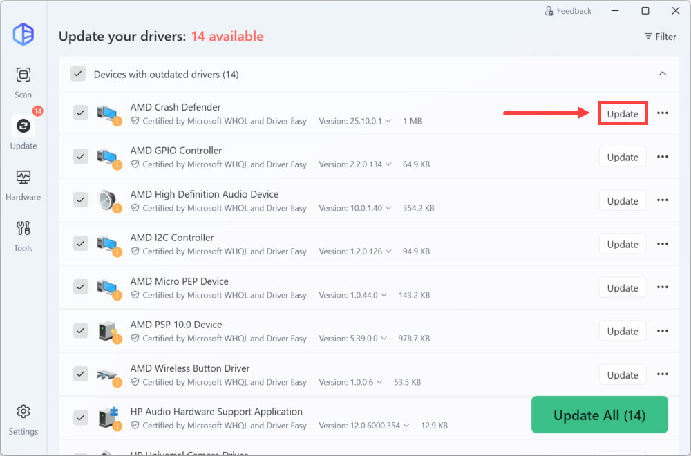Toggle the AMD Micro PEP Device checkbox
Viewport: 691px width, 456px height.
(81, 287)
